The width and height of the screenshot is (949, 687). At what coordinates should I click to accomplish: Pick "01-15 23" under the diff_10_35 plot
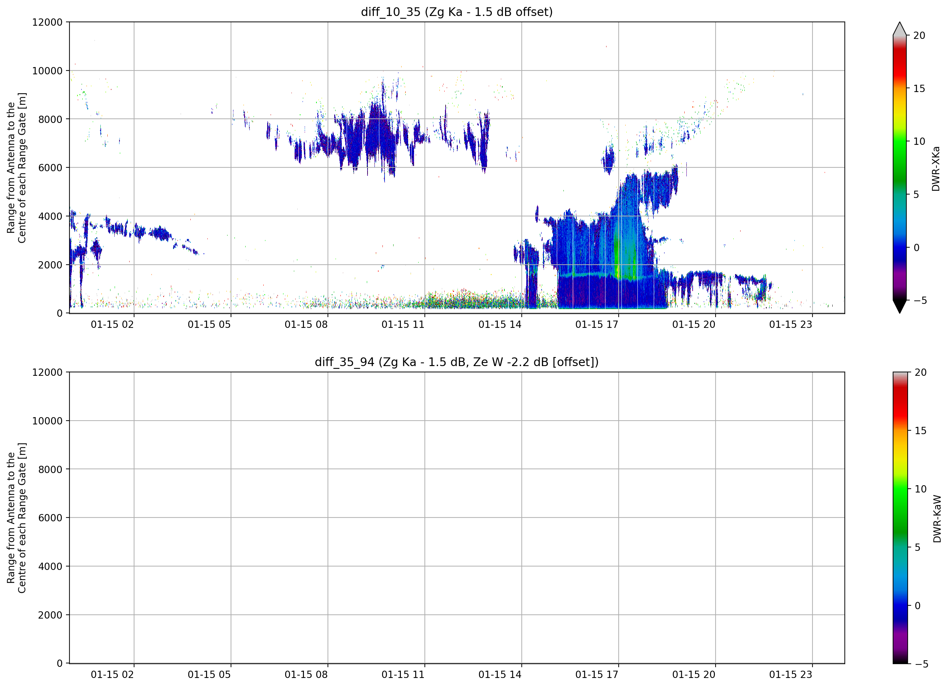tap(790, 324)
